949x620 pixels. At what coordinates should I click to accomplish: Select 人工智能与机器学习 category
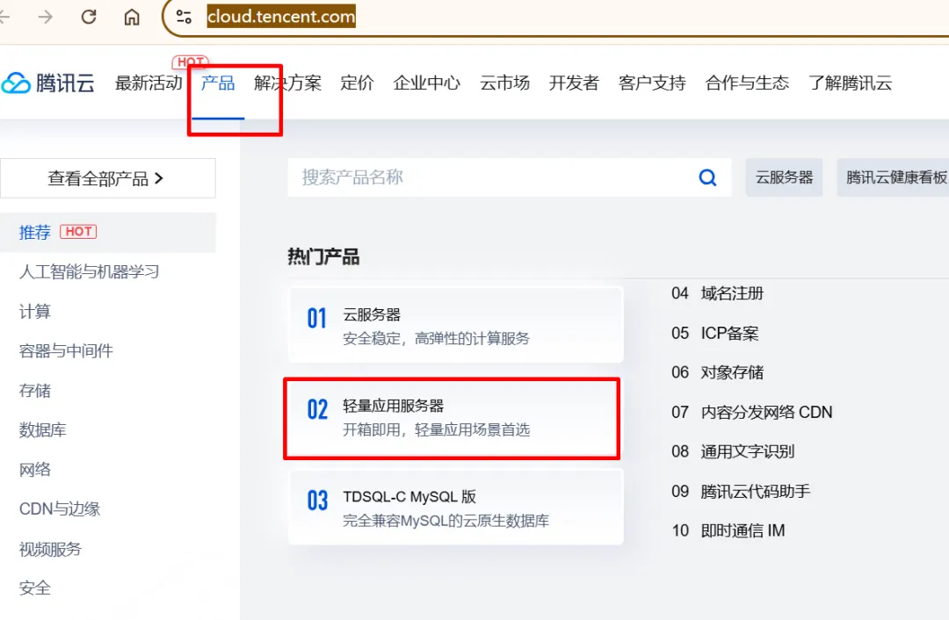click(89, 271)
